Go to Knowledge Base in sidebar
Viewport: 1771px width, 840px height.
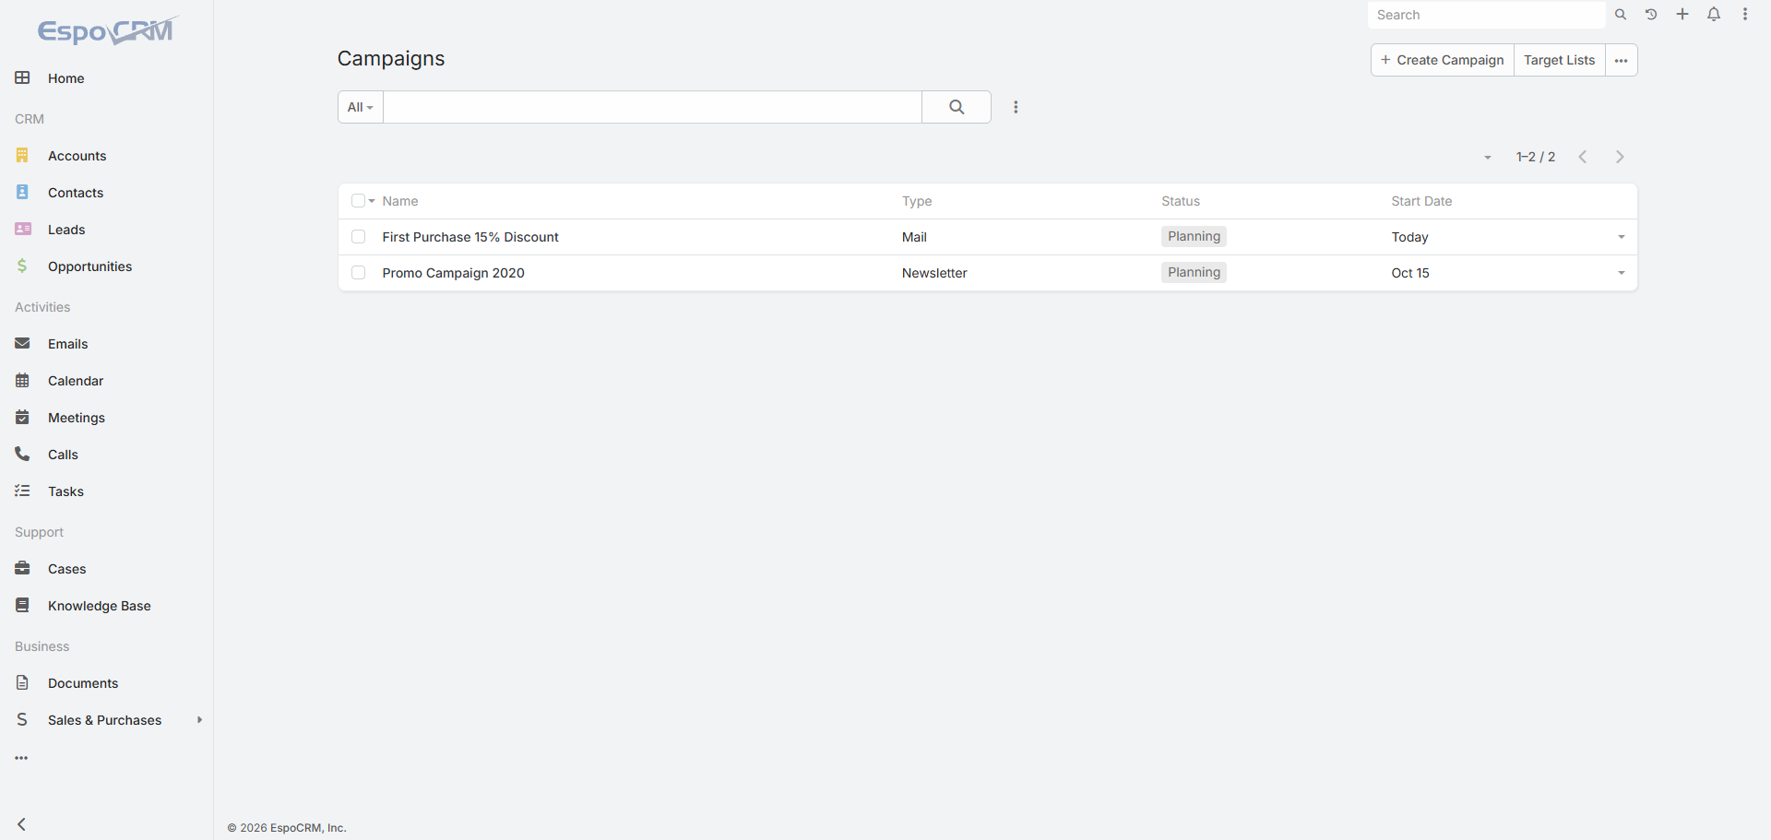pyautogui.click(x=99, y=606)
